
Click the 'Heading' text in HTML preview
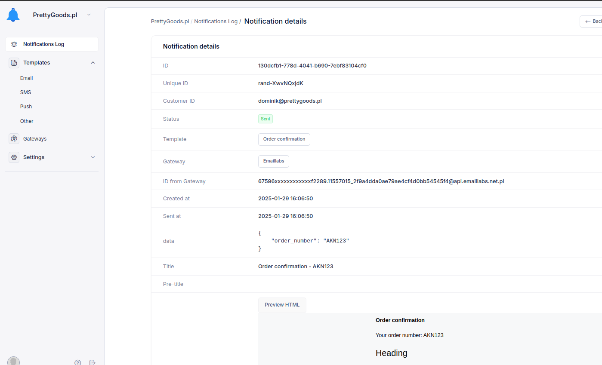(x=392, y=353)
